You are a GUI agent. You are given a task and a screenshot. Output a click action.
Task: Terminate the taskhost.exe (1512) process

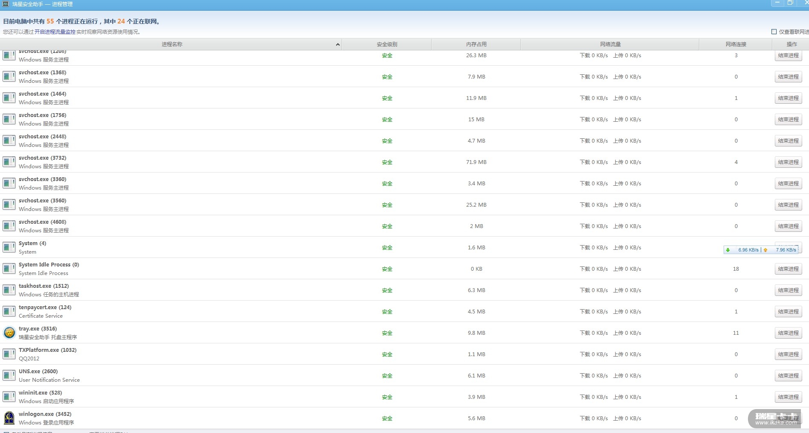point(788,290)
